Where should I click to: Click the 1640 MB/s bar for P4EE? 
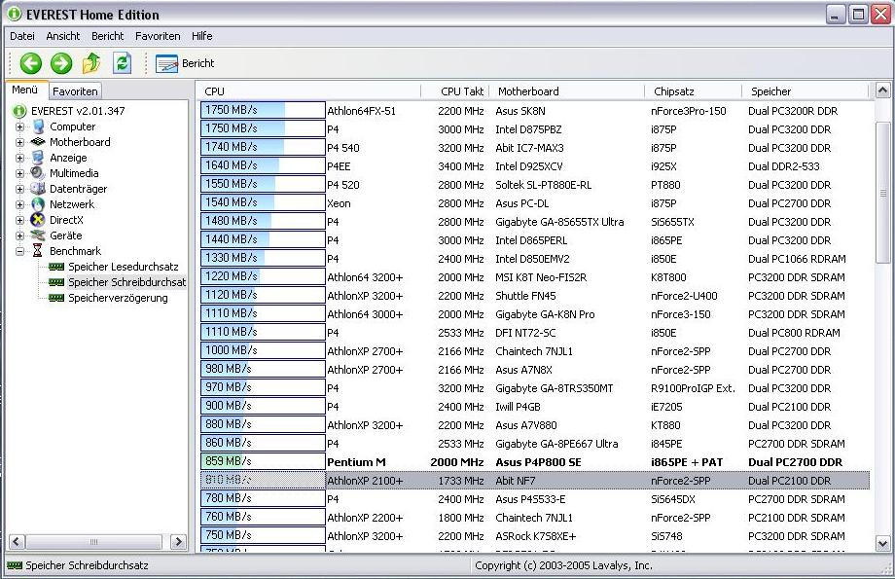click(263, 165)
